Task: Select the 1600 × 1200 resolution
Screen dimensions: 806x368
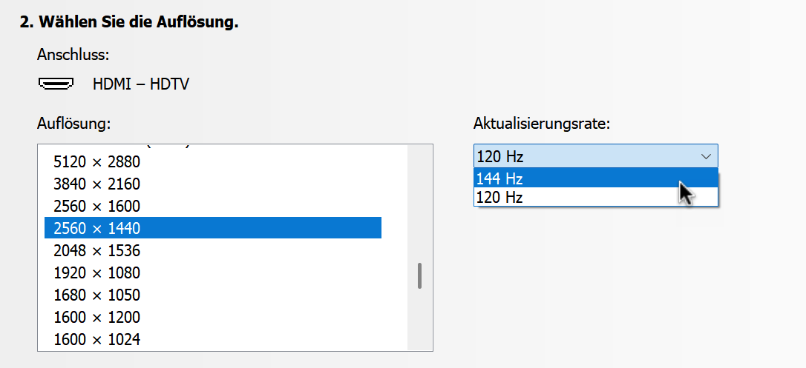Action: coord(96,317)
